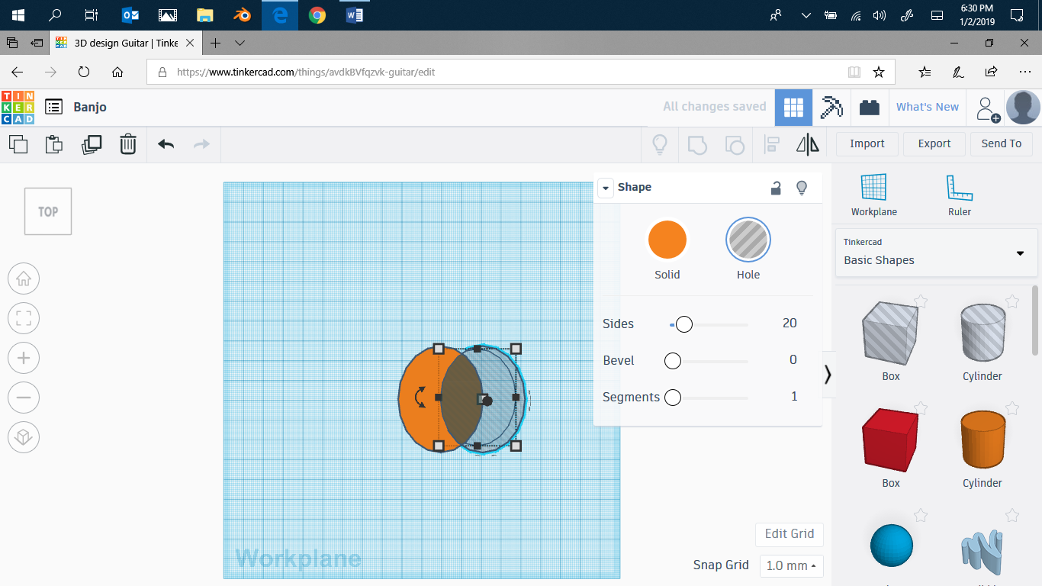Click the Duplicate icon
Viewport: 1042px width, 586px height.
tap(92, 143)
